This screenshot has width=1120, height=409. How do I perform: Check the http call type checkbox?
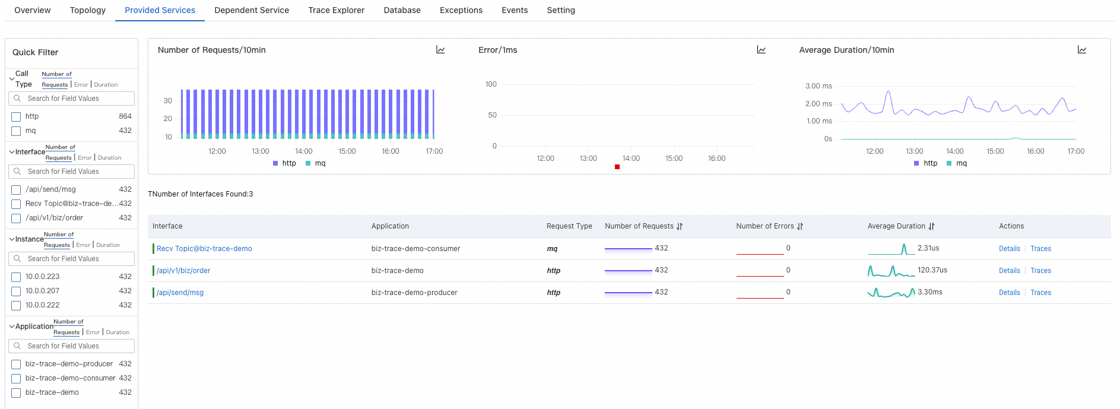[x=16, y=117]
